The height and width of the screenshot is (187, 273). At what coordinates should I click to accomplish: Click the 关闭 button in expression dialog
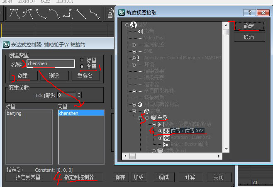point(219,177)
